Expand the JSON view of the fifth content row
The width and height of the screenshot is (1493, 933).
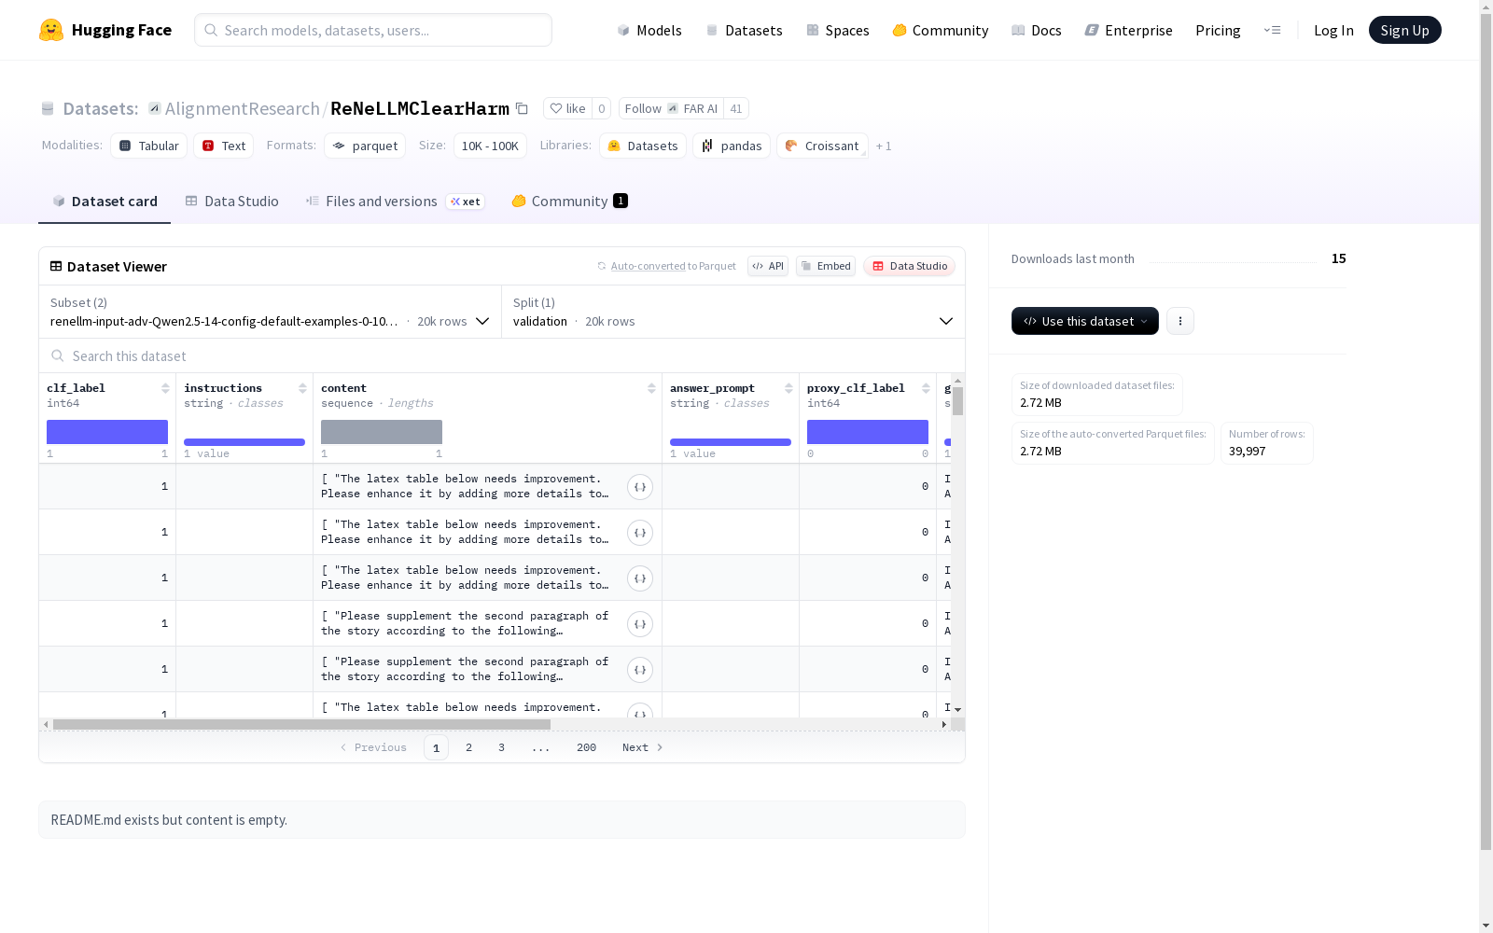click(x=640, y=670)
